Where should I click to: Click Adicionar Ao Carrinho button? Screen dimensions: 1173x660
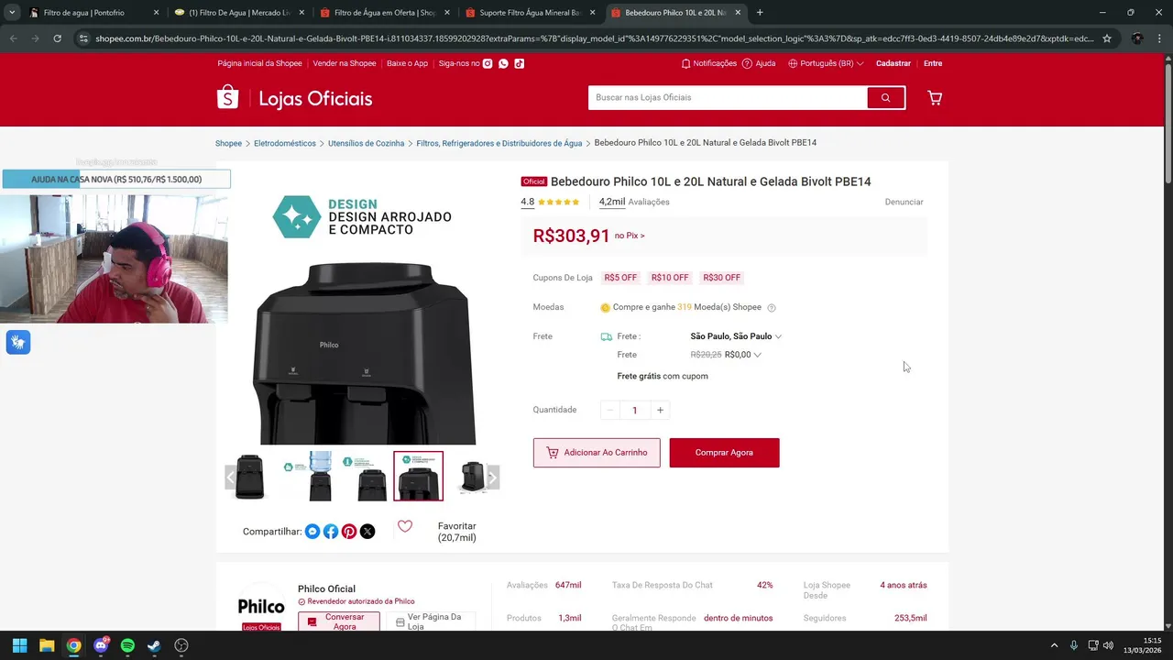pos(597,453)
